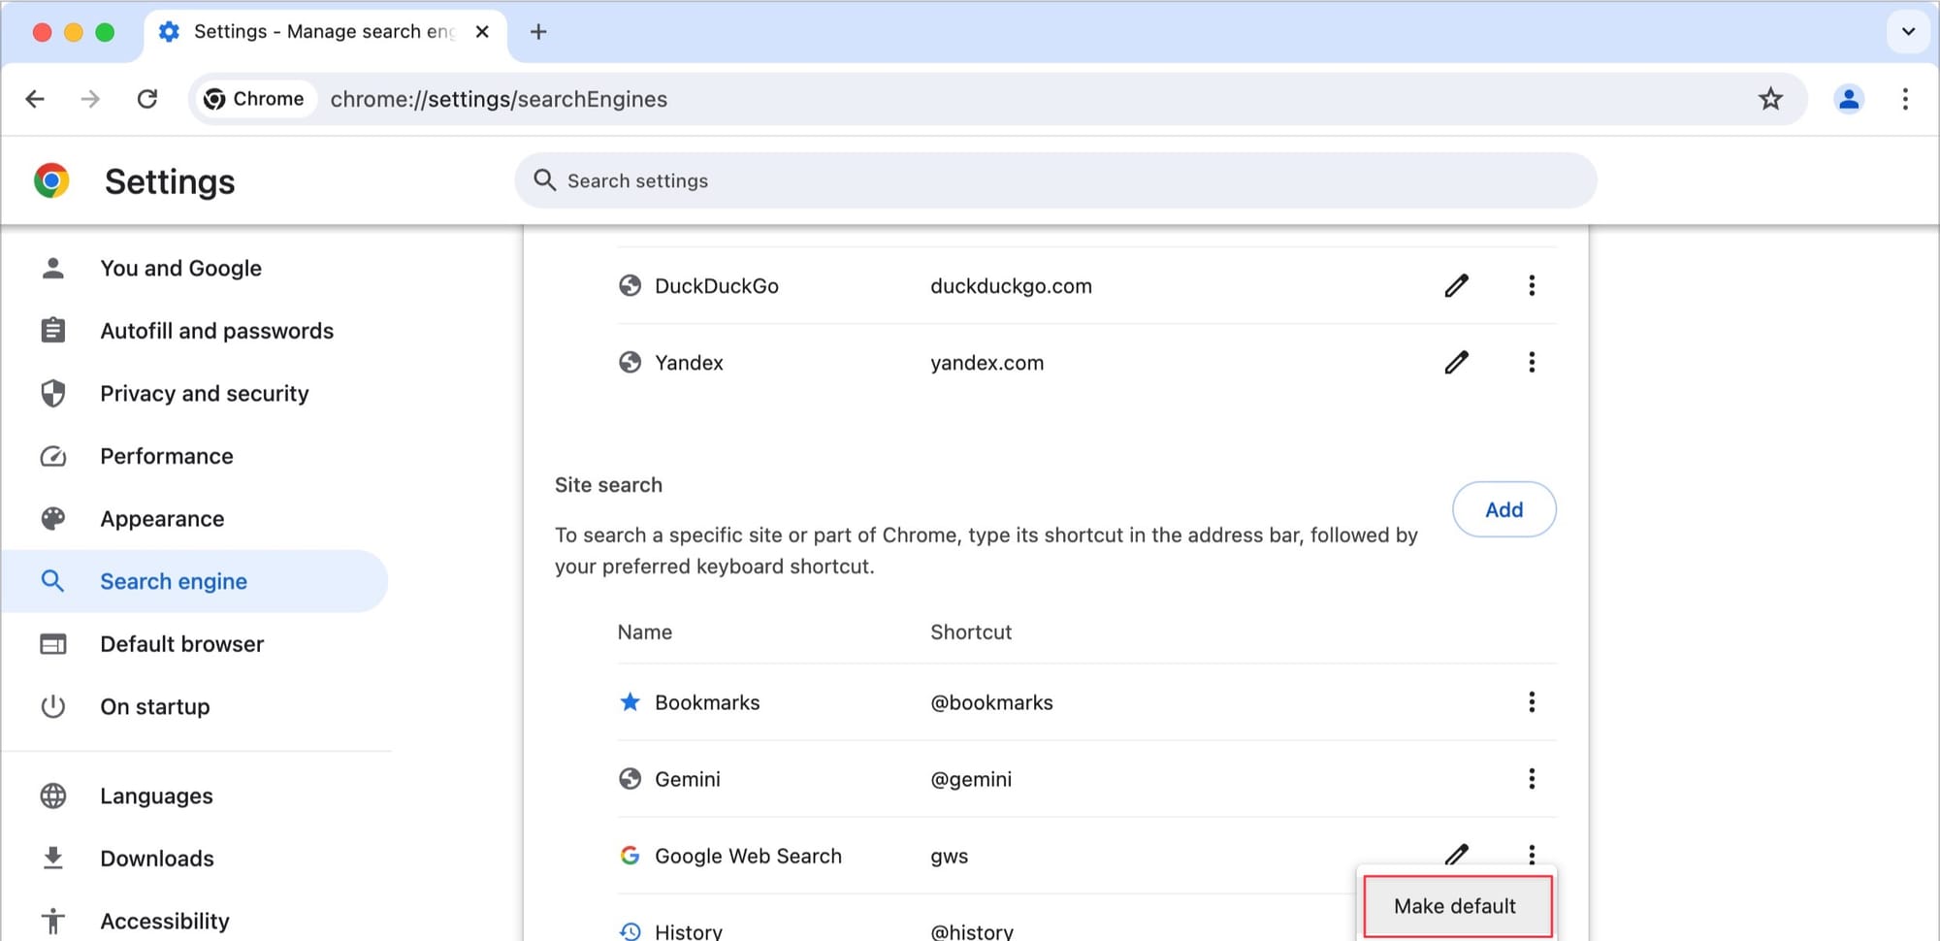Click the Bookmarks site search name

click(707, 702)
